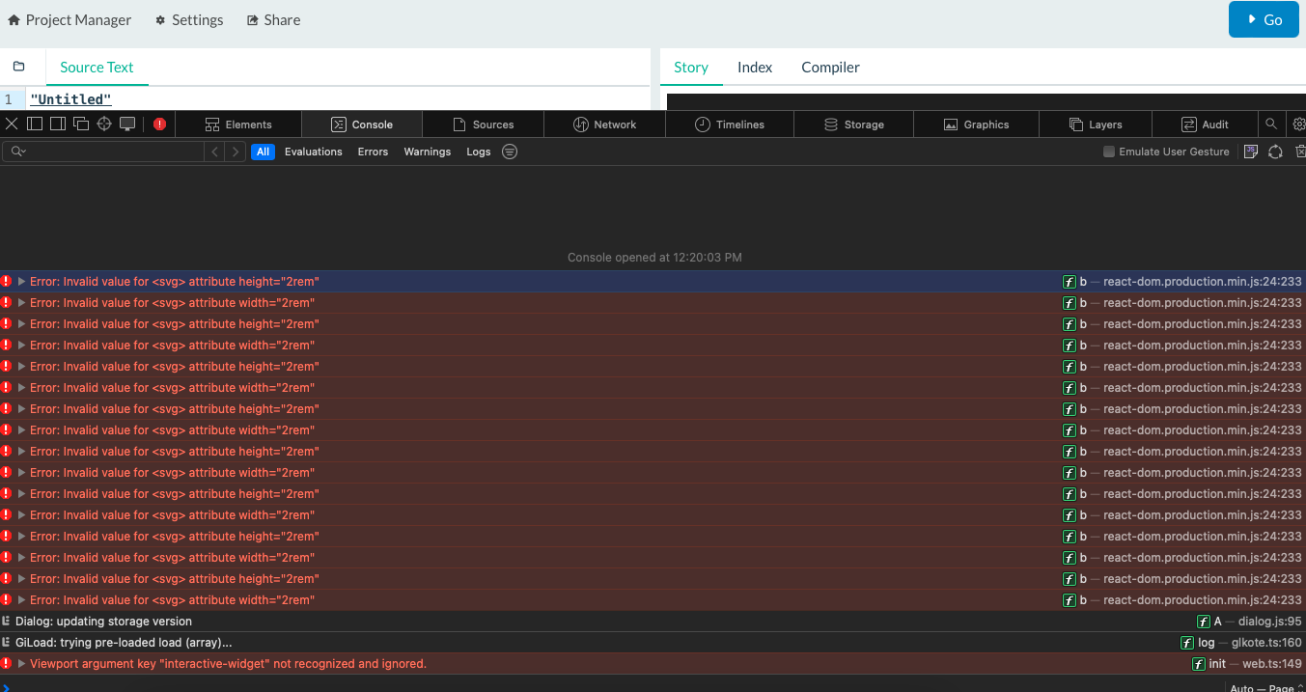
Task: Detach inspector into separate window
Action: [x=81, y=124]
